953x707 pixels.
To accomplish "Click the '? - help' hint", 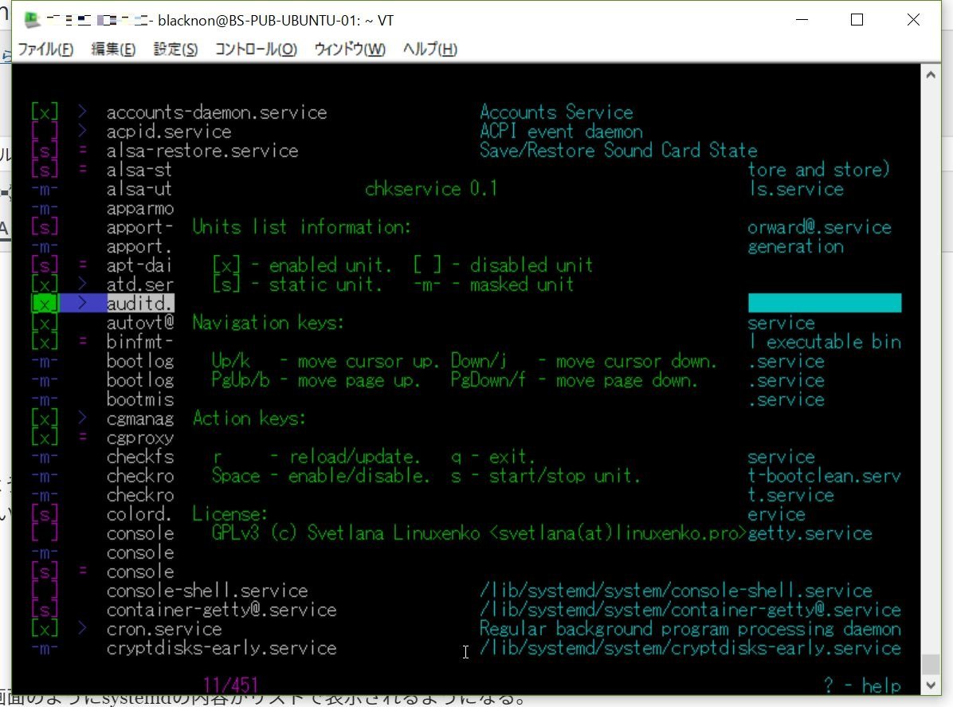I will pos(862,685).
